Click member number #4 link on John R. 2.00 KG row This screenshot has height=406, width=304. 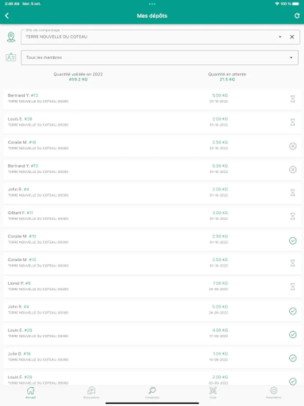pos(27,189)
